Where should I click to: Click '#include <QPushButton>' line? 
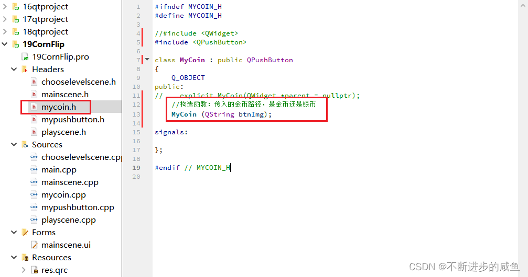point(200,42)
